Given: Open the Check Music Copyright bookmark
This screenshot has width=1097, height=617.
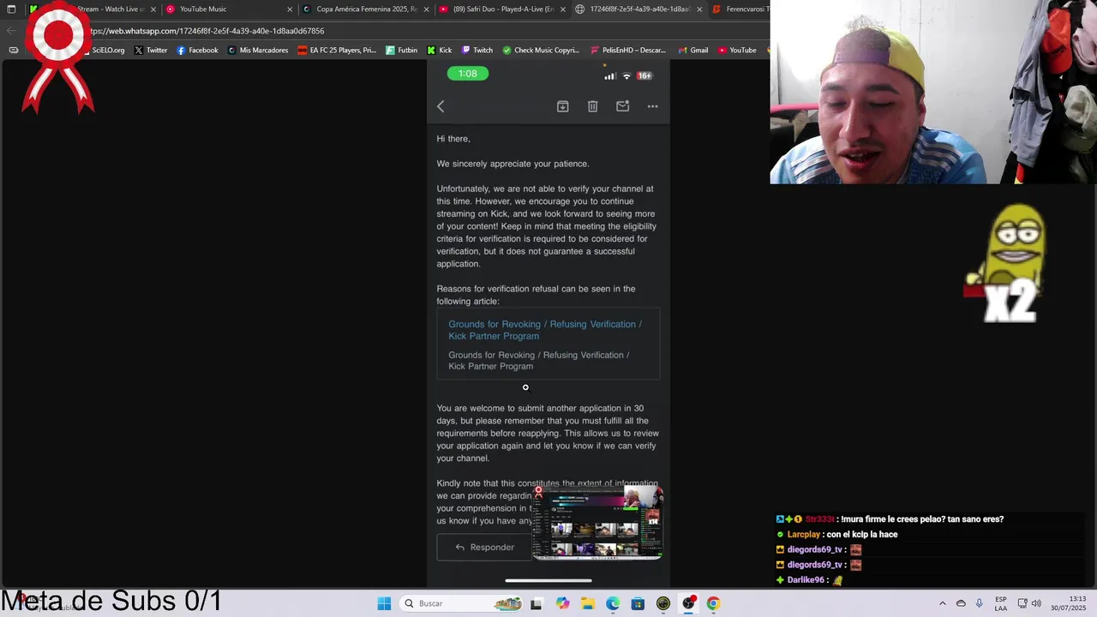Looking at the screenshot, I should (541, 51).
